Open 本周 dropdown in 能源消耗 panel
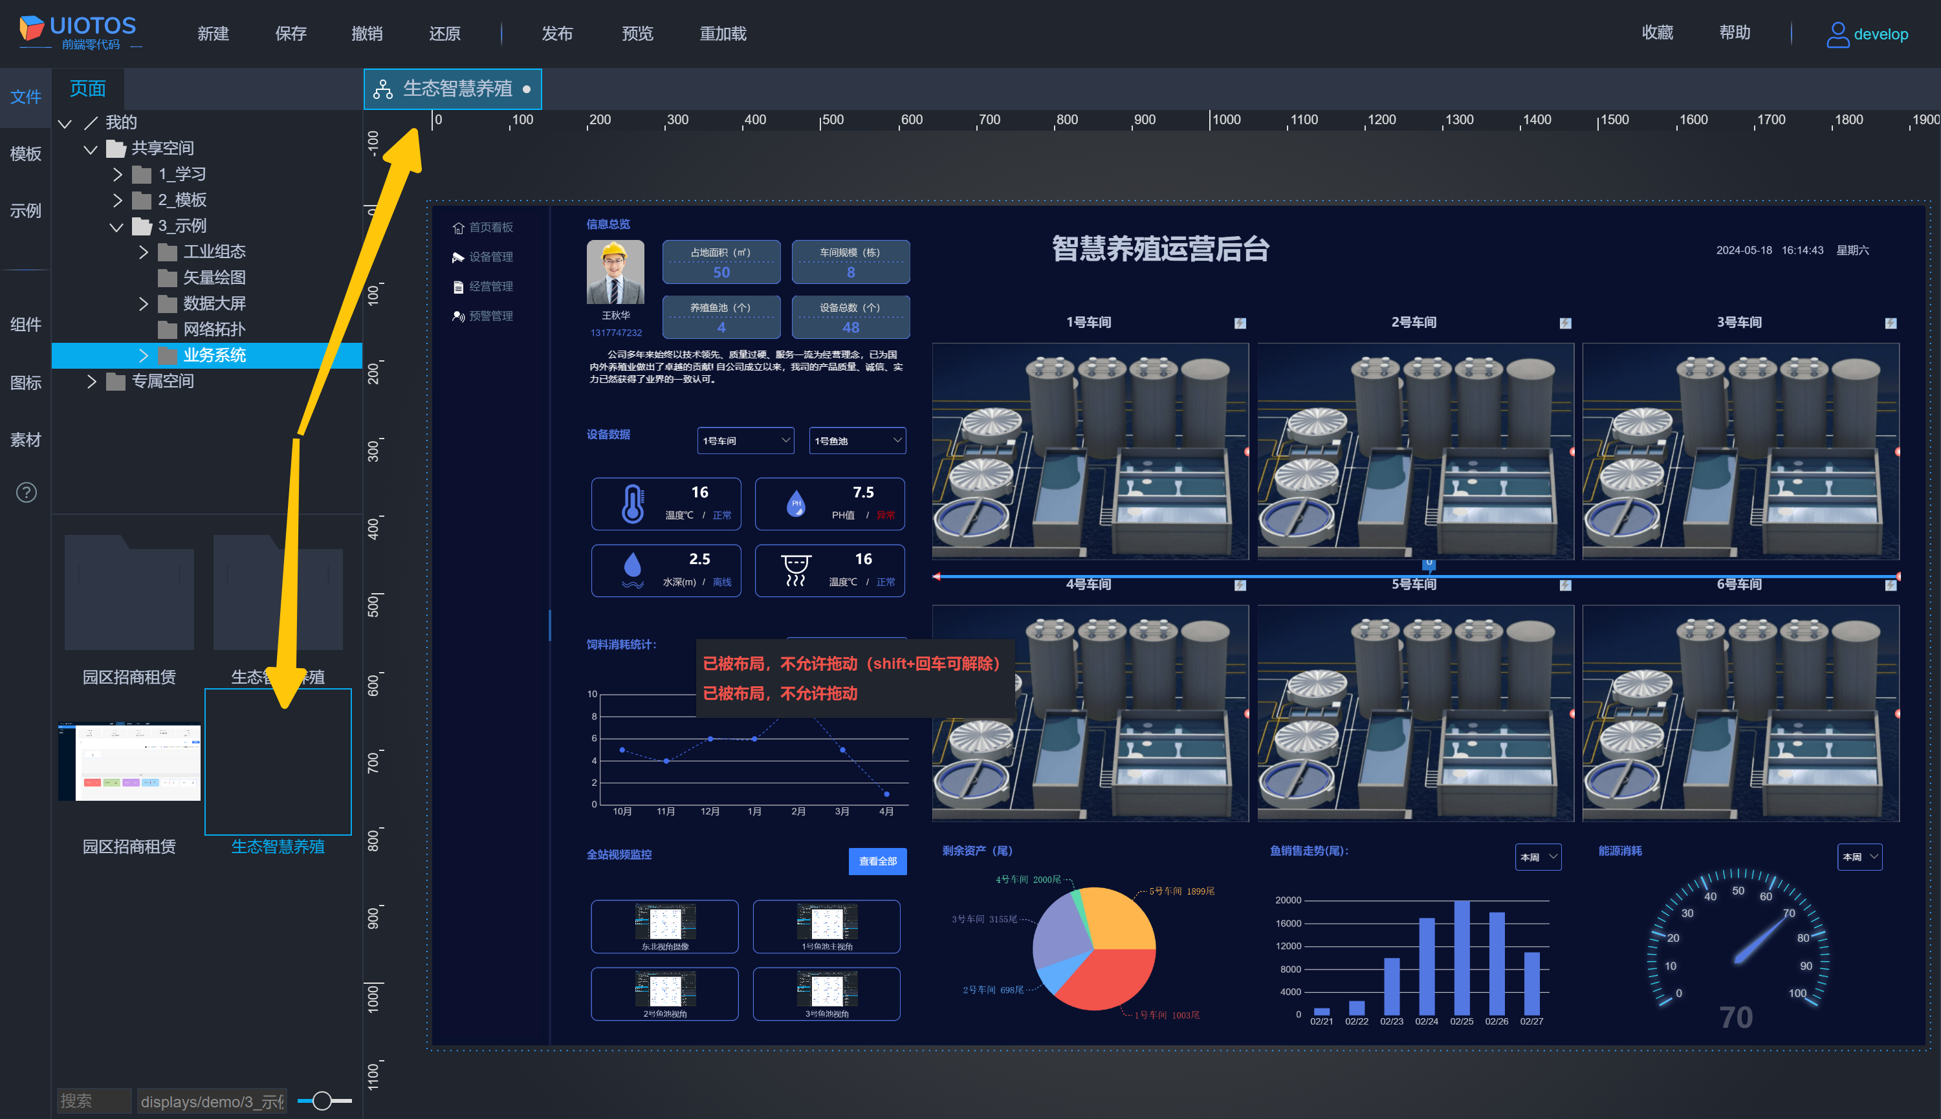Viewport: 1941px width, 1119px height. pos(1859,856)
